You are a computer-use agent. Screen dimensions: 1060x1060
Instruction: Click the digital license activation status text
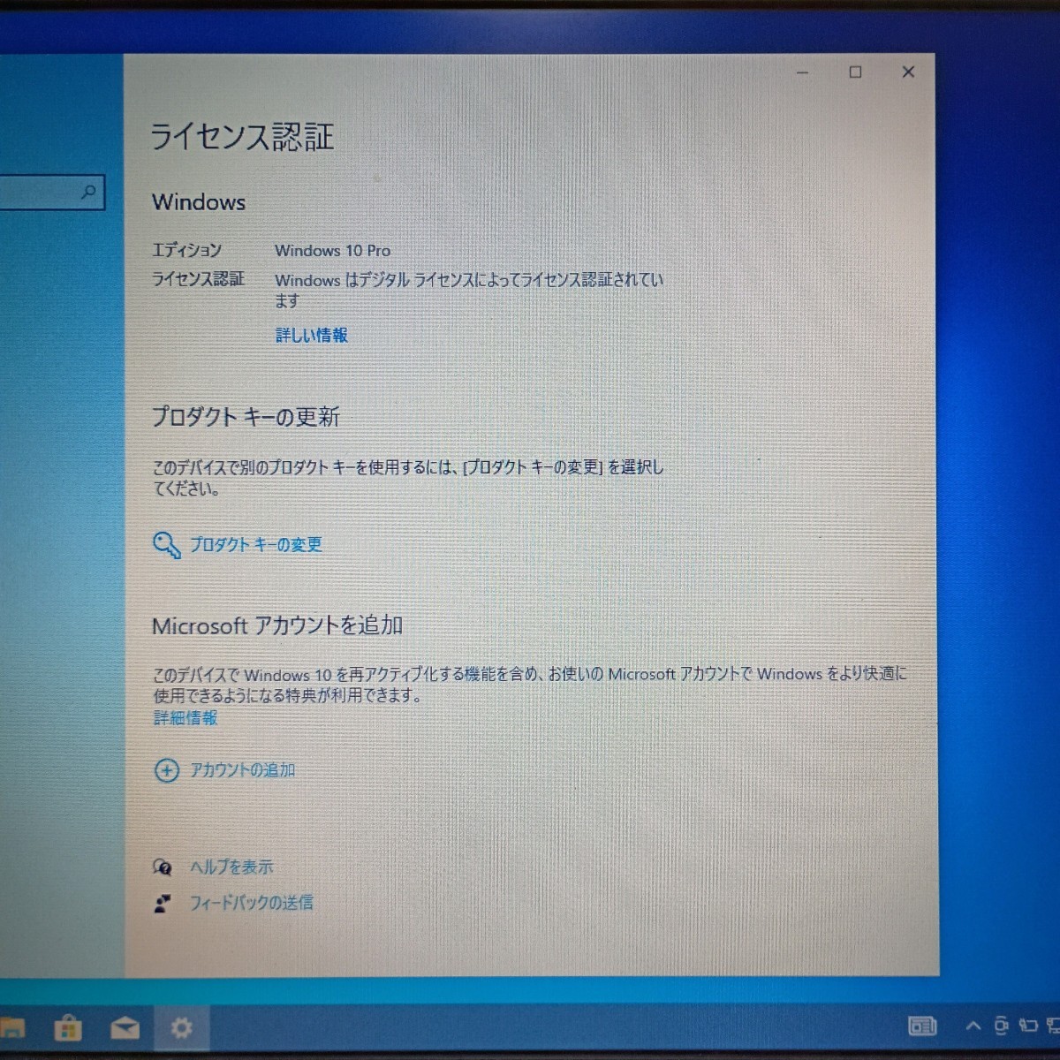(x=469, y=290)
